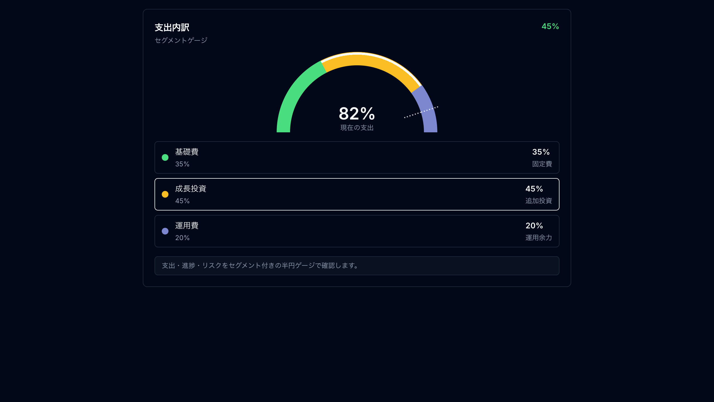Click the bold 20% value in 運用費 row

coord(534,226)
